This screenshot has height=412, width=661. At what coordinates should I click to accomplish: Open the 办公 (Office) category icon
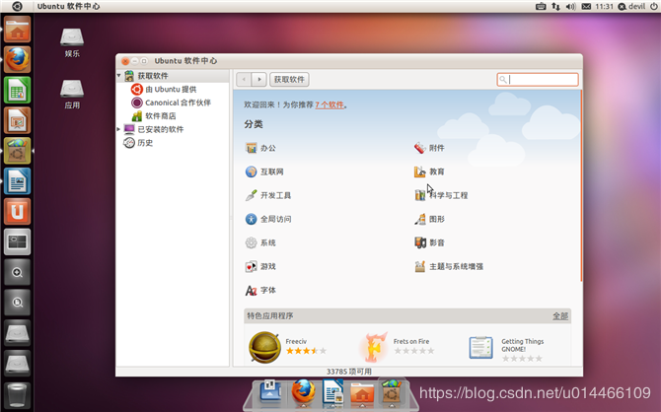(252, 148)
